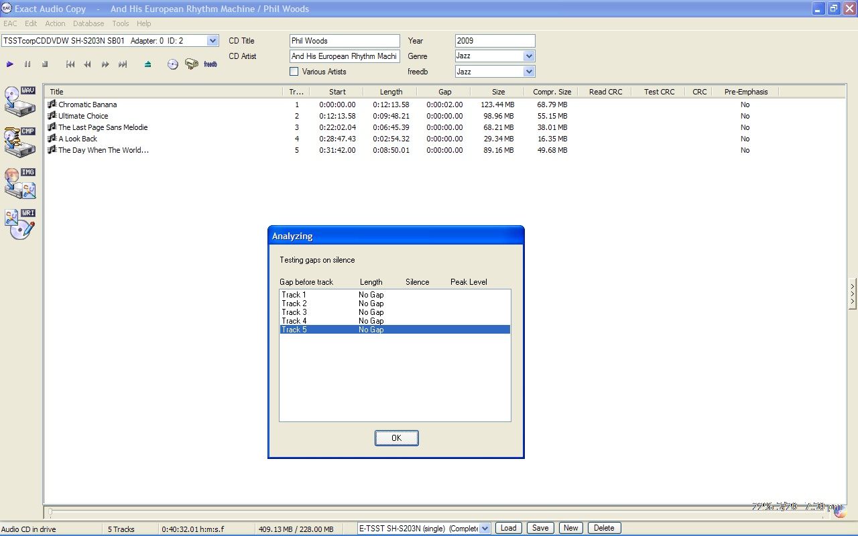Click the WAV extract icon
The image size is (858, 536).
[20, 102]
